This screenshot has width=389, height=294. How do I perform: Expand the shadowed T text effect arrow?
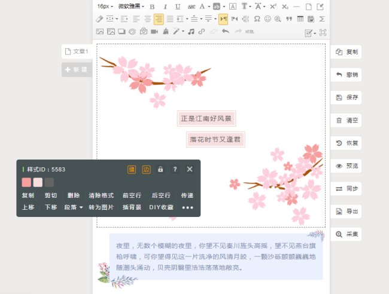(250, 7)
